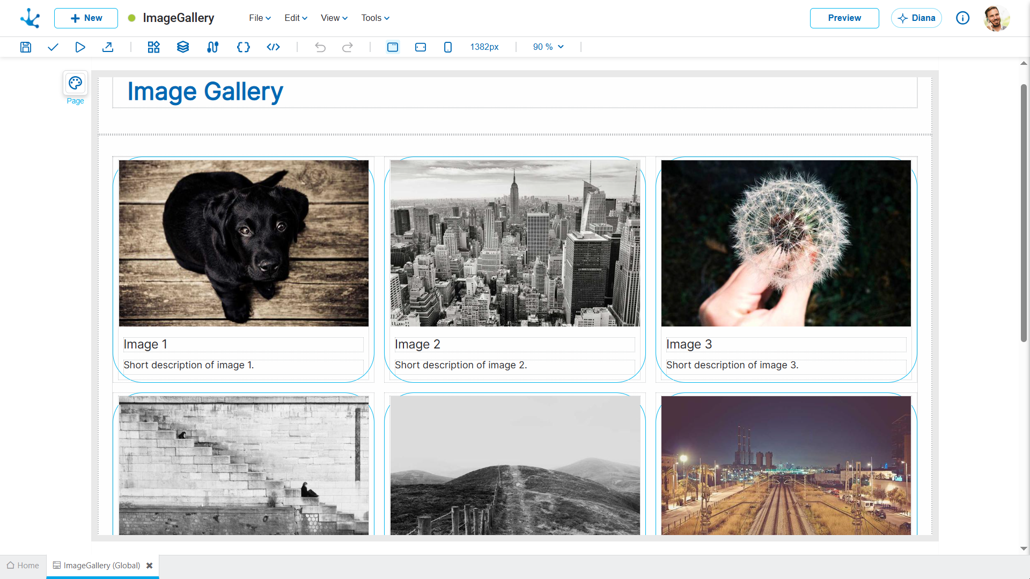Click the Save icon in toolbar

pyautogui.click(x=26, y=47)
